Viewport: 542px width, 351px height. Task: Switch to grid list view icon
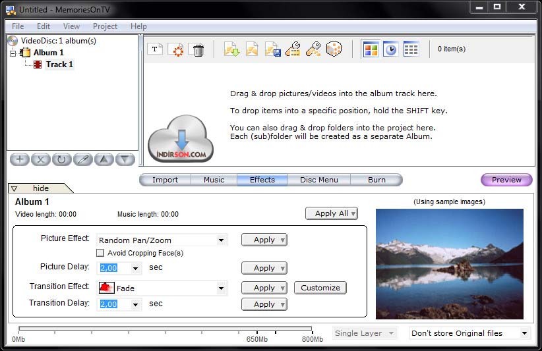411,49
